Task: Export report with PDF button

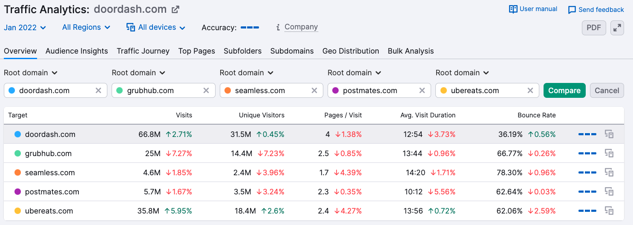Action: [x=594, y=28]
